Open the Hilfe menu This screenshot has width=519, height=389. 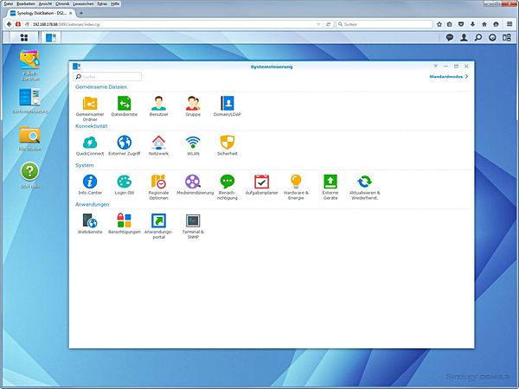coord(115,3)
